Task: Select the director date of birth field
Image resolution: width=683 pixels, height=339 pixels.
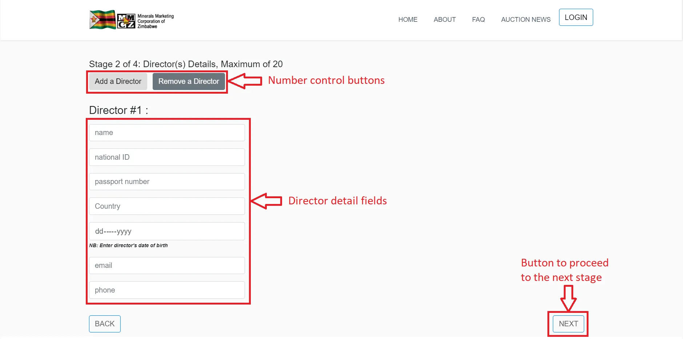Action: click(x=166, y=231)
